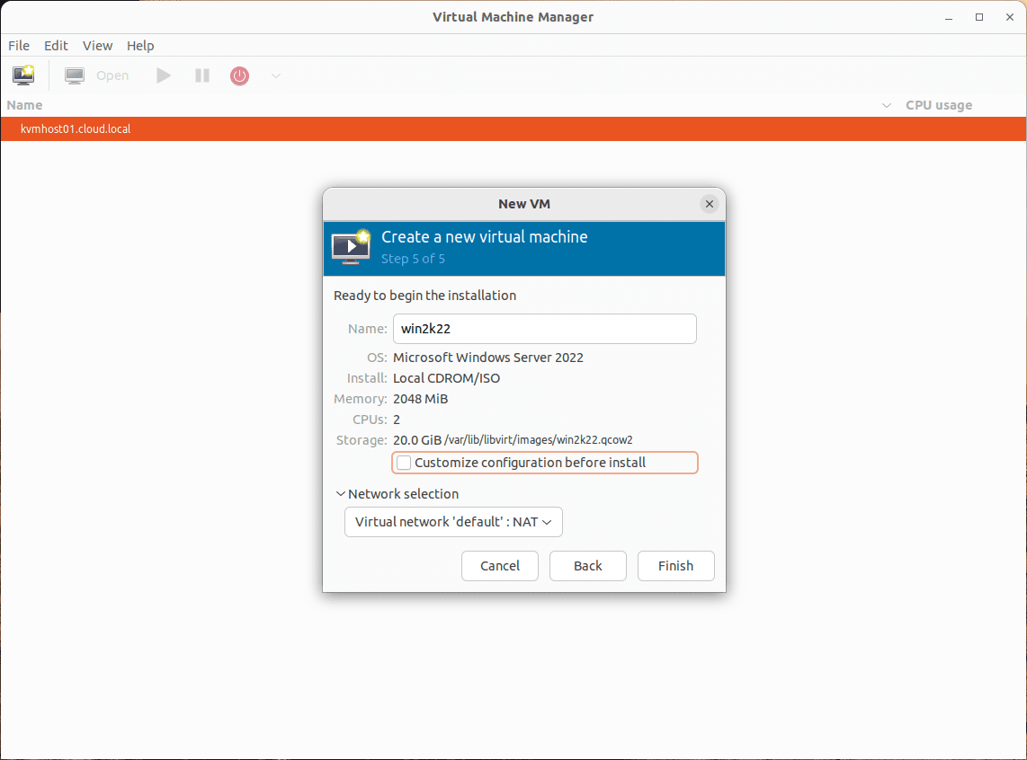The width and height of the screenshot is (1027, 760).
Task: Click Finish to begin installation
Action: [x=676, y=566]
